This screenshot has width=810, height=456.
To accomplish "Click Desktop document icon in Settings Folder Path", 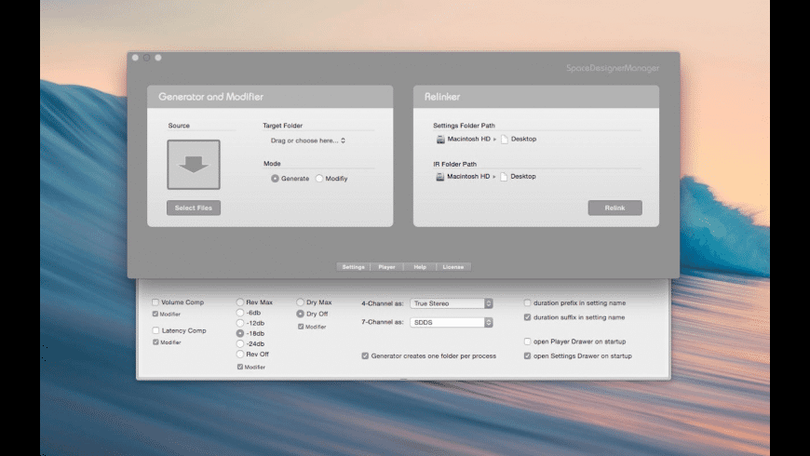I will pyautogui.click(x=505, y=139).
